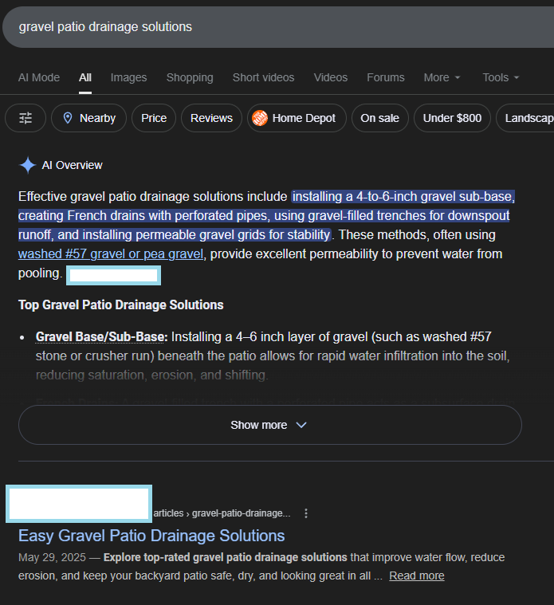Click the AI Overview sparkle icon
Screen dimensions: 554x605
click(x=28, y=165)
